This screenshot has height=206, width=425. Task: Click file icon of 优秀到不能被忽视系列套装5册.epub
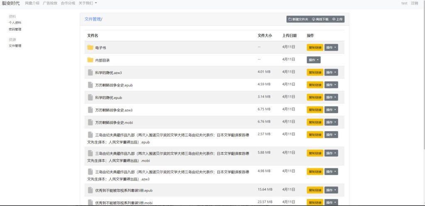[90, 190]
